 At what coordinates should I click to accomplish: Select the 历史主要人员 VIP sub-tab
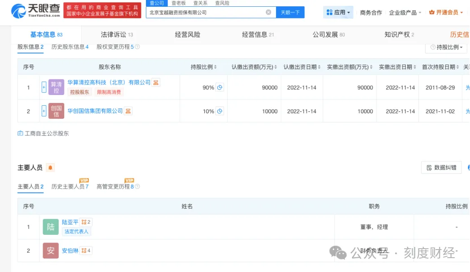point(70,186)
